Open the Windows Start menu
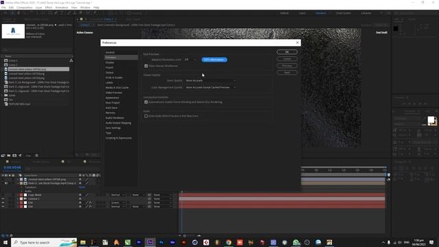Image resolution: width=439 pixels, height=247 pixels. [5, 242]
